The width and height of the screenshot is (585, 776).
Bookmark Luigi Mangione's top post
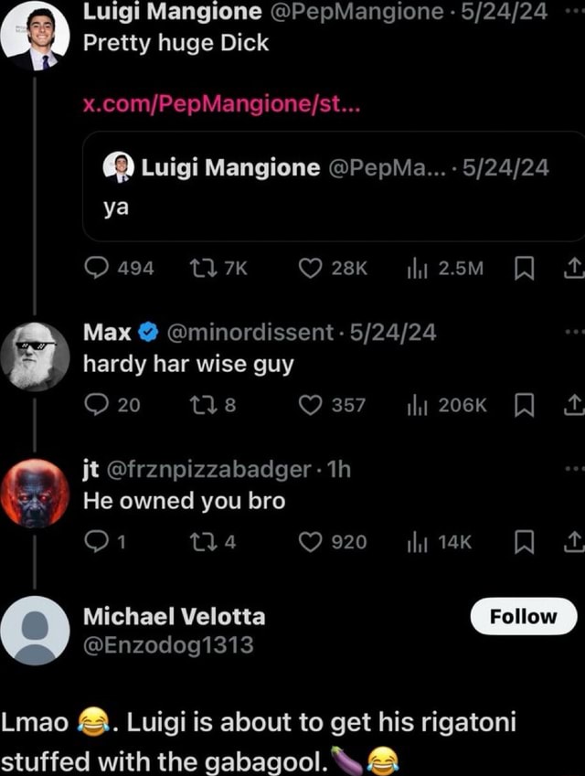[x=524, y=268]
